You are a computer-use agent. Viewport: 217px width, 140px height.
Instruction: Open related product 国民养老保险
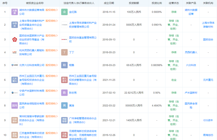tap(191, 106)
